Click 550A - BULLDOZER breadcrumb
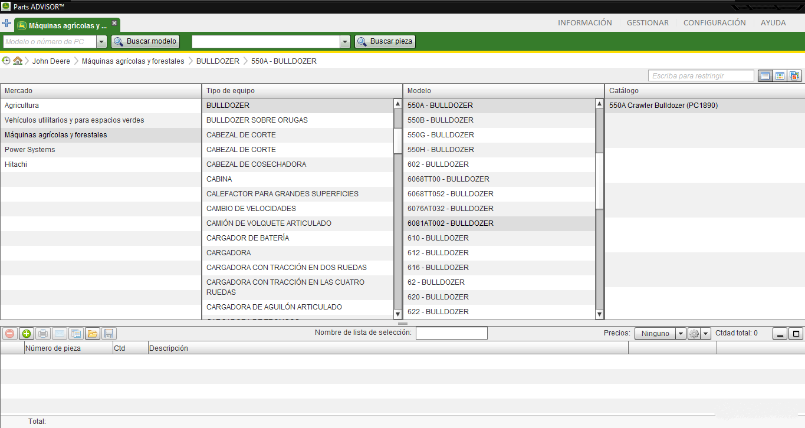This screenshot has height=428, width=805. click(284, 61)
